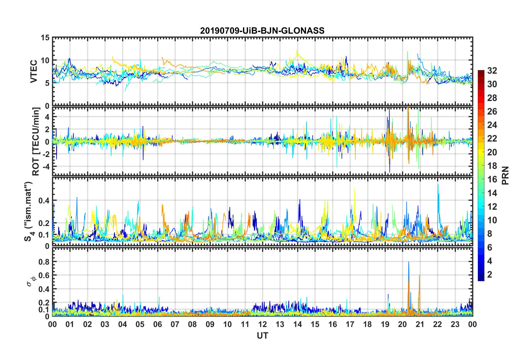Viewport: 525px width, 351px height.
Task: Click colorbar tick label 30
Action: click(492, 84)
